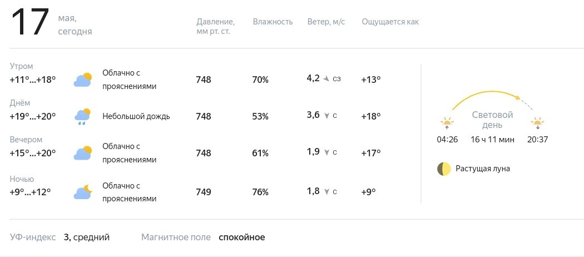584x257 pixels.
Task: Click the sunset icon above 20:37
Action: (537, 123)
